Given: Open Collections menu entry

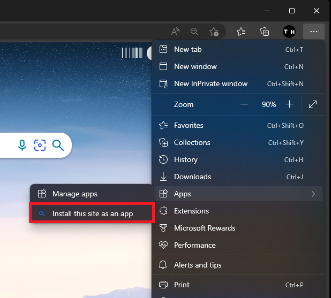Looking at the screenshot, I should [238, 142].
